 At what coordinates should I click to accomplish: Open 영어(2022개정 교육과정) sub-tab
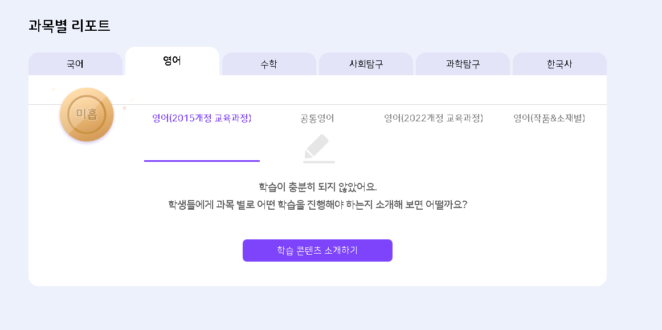click(x=434, y=119)
